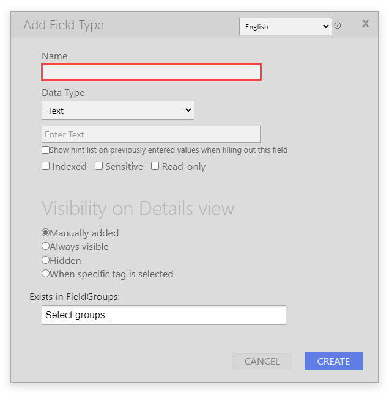This screenshot has width=389, height=394.
Task: Close the Add Field Type dialog
Action: [x=365, y=24]
